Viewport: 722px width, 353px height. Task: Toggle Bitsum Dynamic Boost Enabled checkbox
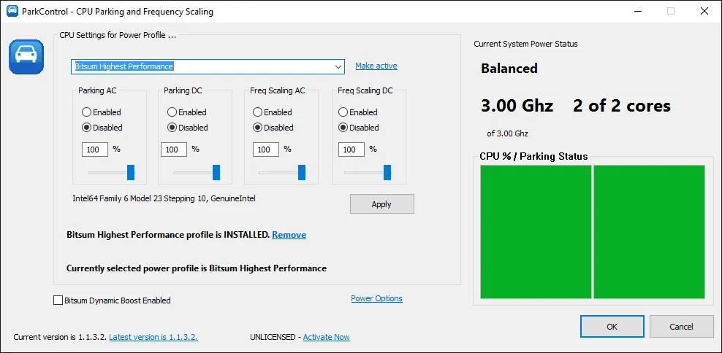(x=58, y=300)
